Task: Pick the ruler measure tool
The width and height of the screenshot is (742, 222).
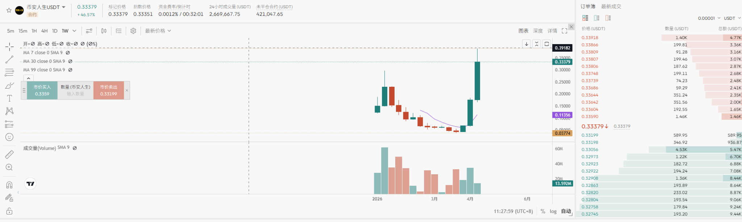Action: tap(9, 154)
